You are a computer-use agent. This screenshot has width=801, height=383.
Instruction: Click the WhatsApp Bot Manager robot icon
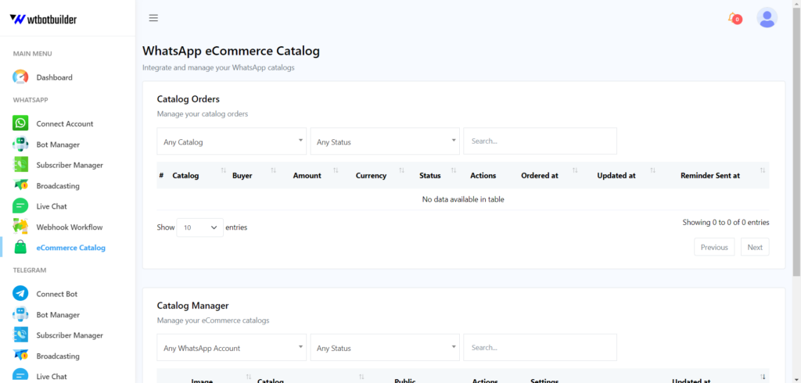20,144
